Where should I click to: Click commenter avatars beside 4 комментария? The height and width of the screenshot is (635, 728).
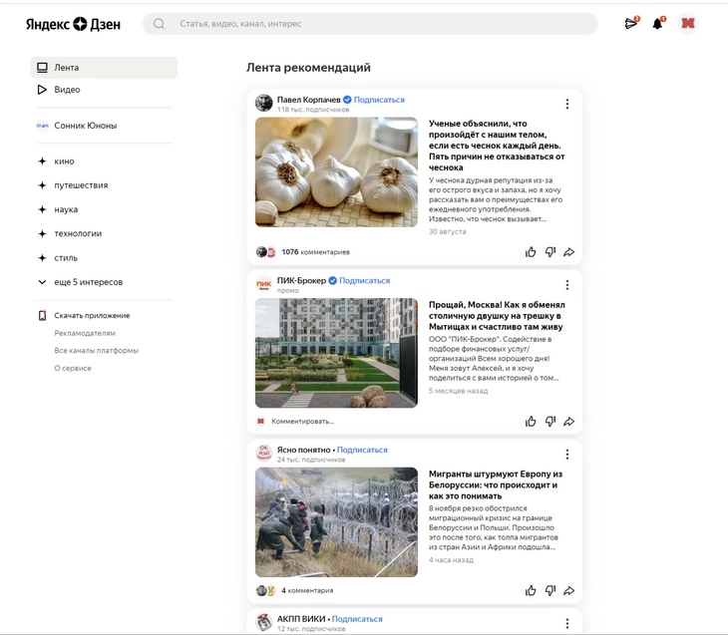[266, 590]
